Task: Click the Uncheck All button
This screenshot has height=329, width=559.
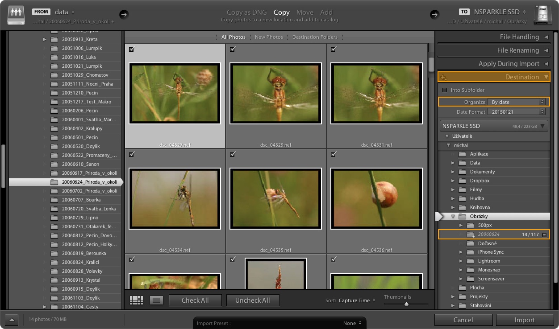Action: click(253, 300)
